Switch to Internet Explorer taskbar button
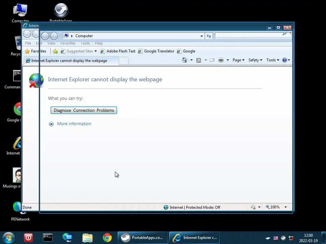The image size is (326, 244). coord(195,238)
